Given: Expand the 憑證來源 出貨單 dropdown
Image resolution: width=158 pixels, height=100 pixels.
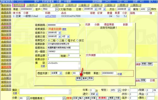Looking at the screenshot, I should 61,73.
